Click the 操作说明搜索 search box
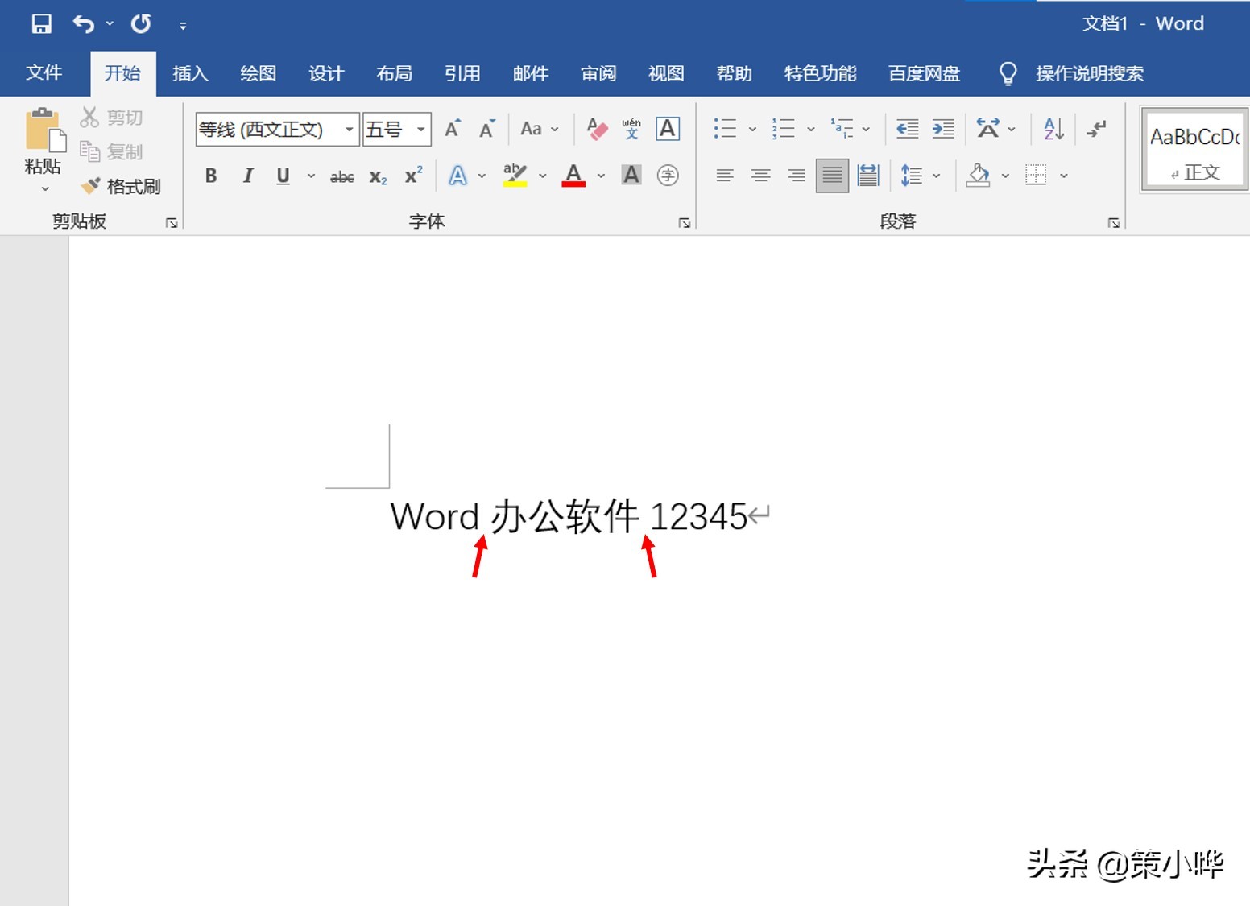The height and width of the screenshot is (906, 1250). coord(1089,73)
